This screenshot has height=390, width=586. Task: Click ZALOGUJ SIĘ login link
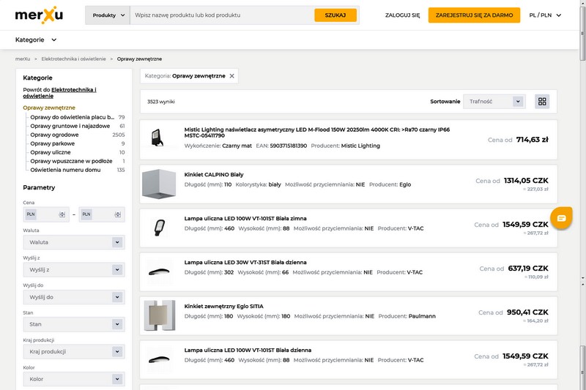[x=402, y=15]
